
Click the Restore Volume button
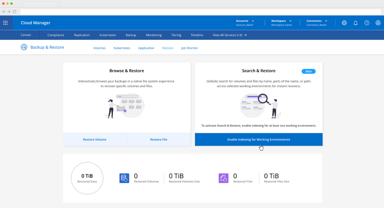[95, 140]
